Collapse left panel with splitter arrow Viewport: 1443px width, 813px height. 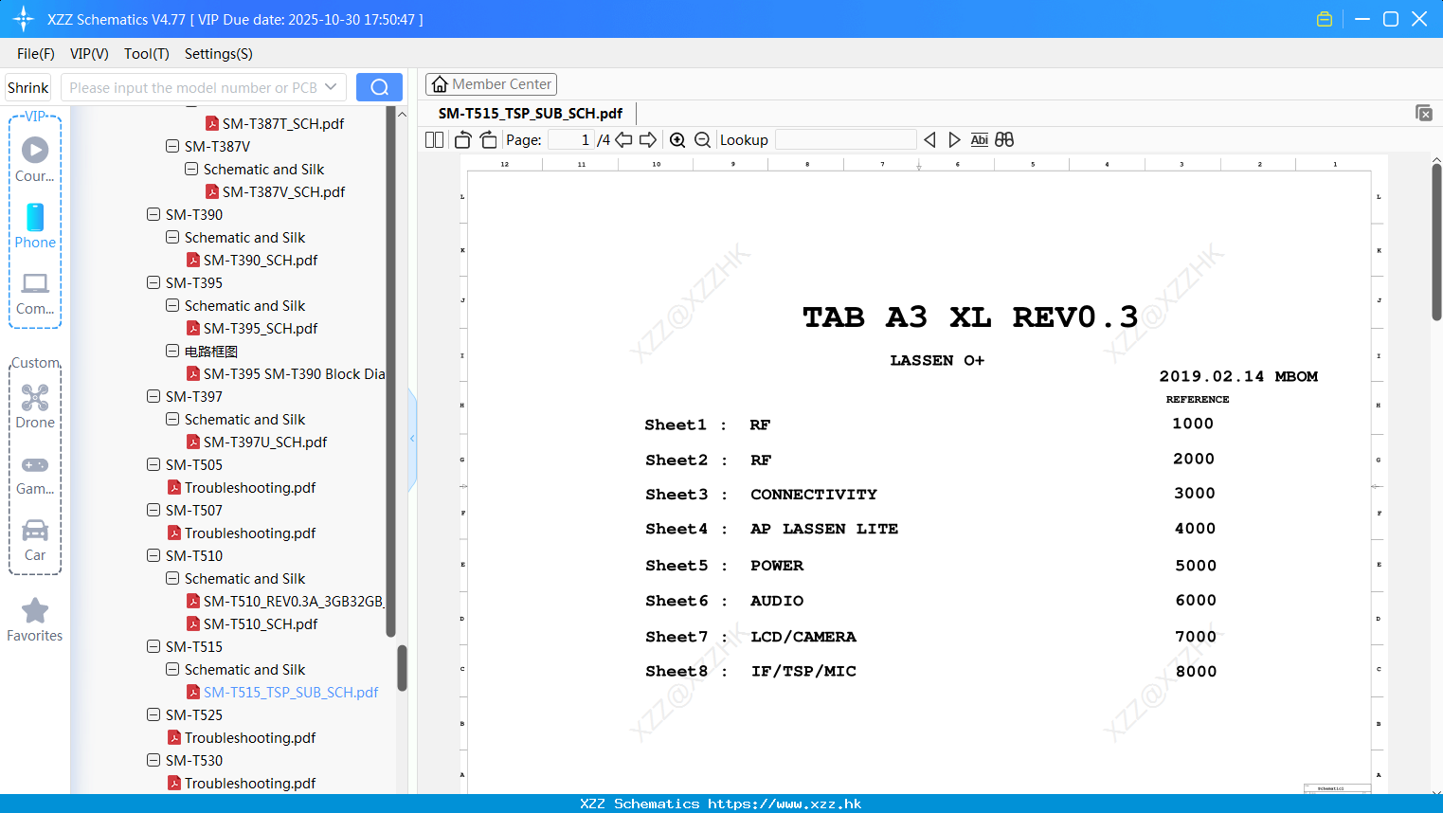(412, 439)
